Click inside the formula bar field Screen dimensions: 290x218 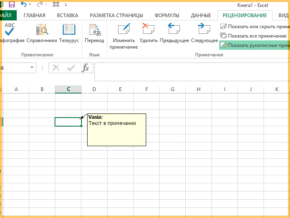tap(192, 72)
